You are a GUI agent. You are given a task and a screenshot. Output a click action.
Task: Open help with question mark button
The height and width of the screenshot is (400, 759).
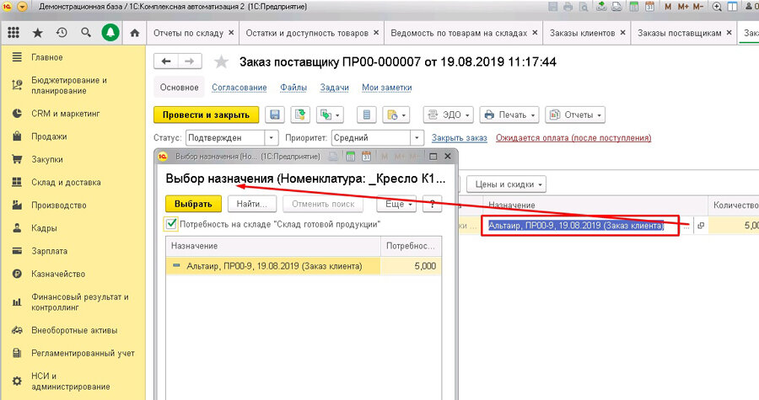(x=432, y=204)
